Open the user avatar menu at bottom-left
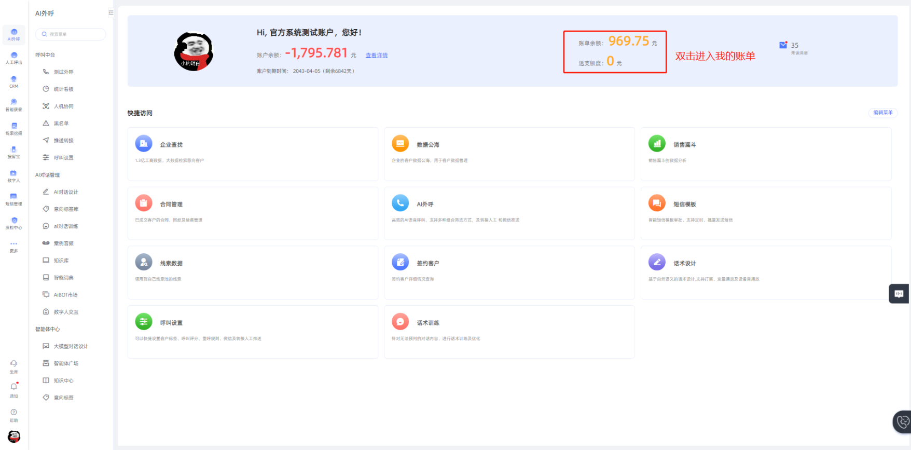911x450 pixels. coord(14,437)
